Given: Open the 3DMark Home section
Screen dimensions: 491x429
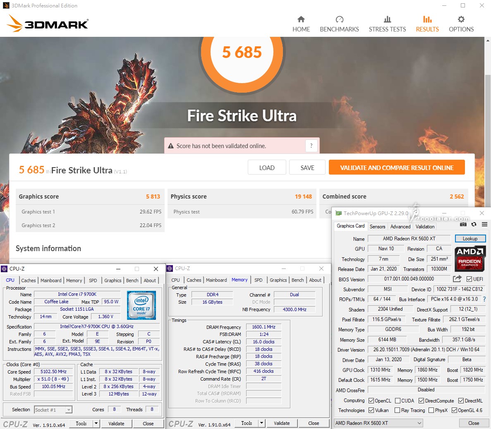Looking at the screenshot, I should click(301, 24).
